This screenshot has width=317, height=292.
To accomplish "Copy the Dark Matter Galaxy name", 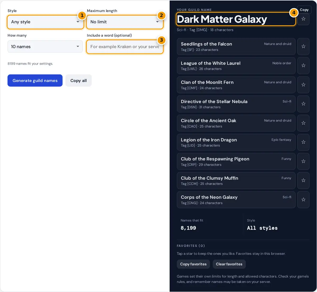I will tap(304, 10).
